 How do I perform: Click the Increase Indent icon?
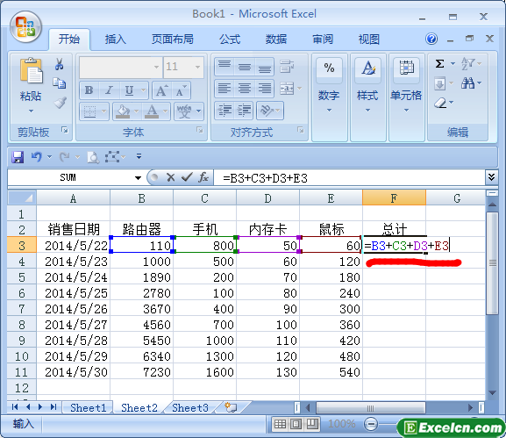[x=245, y=111]
